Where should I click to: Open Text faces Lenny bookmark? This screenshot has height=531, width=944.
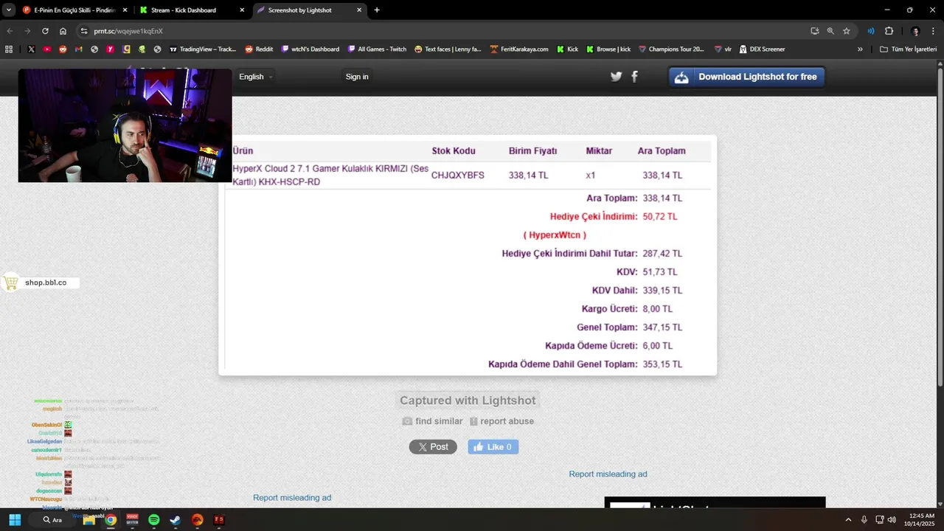coord(448,49)
